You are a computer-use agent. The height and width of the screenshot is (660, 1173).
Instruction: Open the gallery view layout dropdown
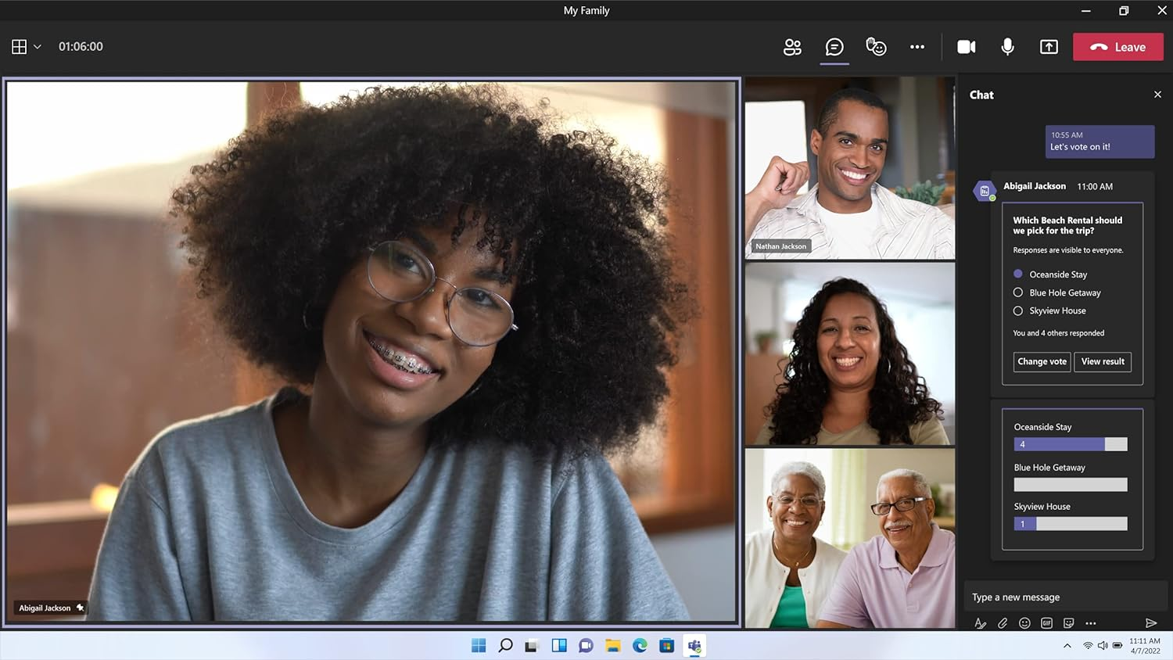26,46
